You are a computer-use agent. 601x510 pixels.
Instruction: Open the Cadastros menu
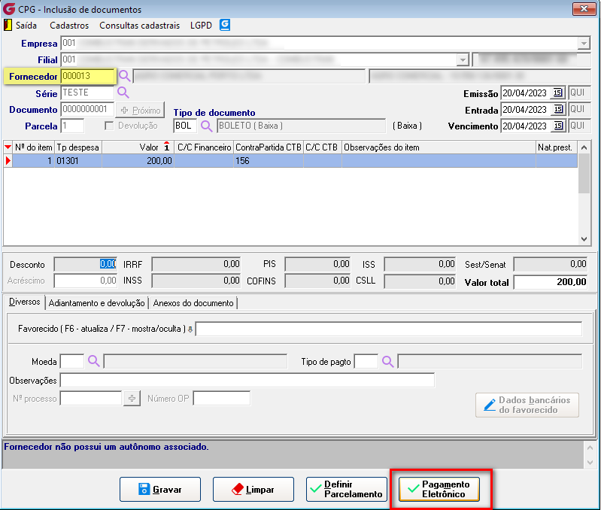[x=69, y=26]
